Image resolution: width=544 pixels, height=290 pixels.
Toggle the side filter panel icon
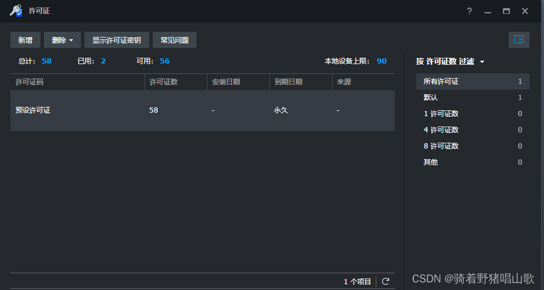click(519, 39)
